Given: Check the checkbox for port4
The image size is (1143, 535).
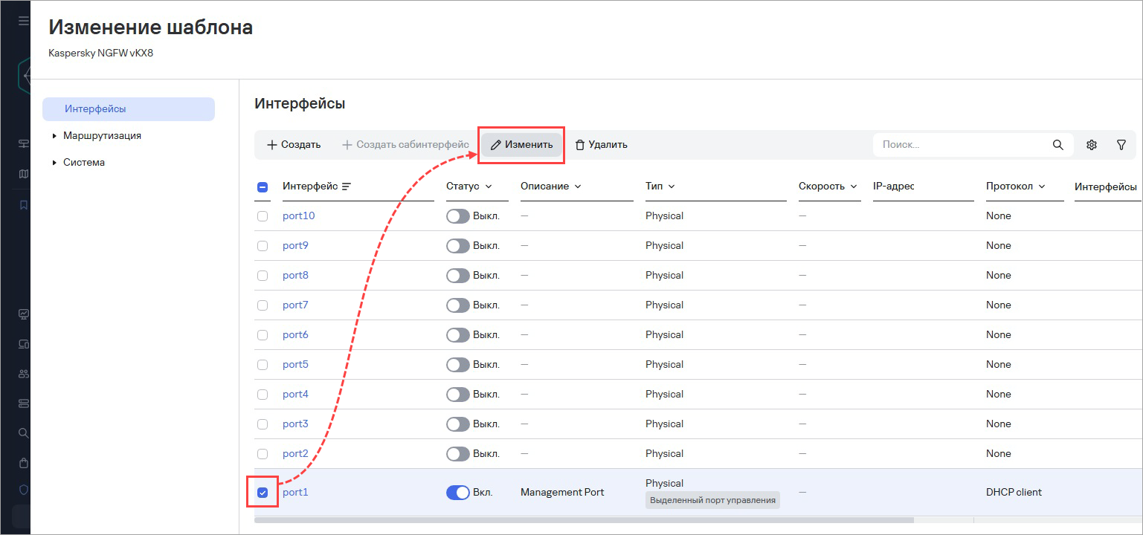Looking at the screenshot, I should pyautogui.click(x=263, y=395).
